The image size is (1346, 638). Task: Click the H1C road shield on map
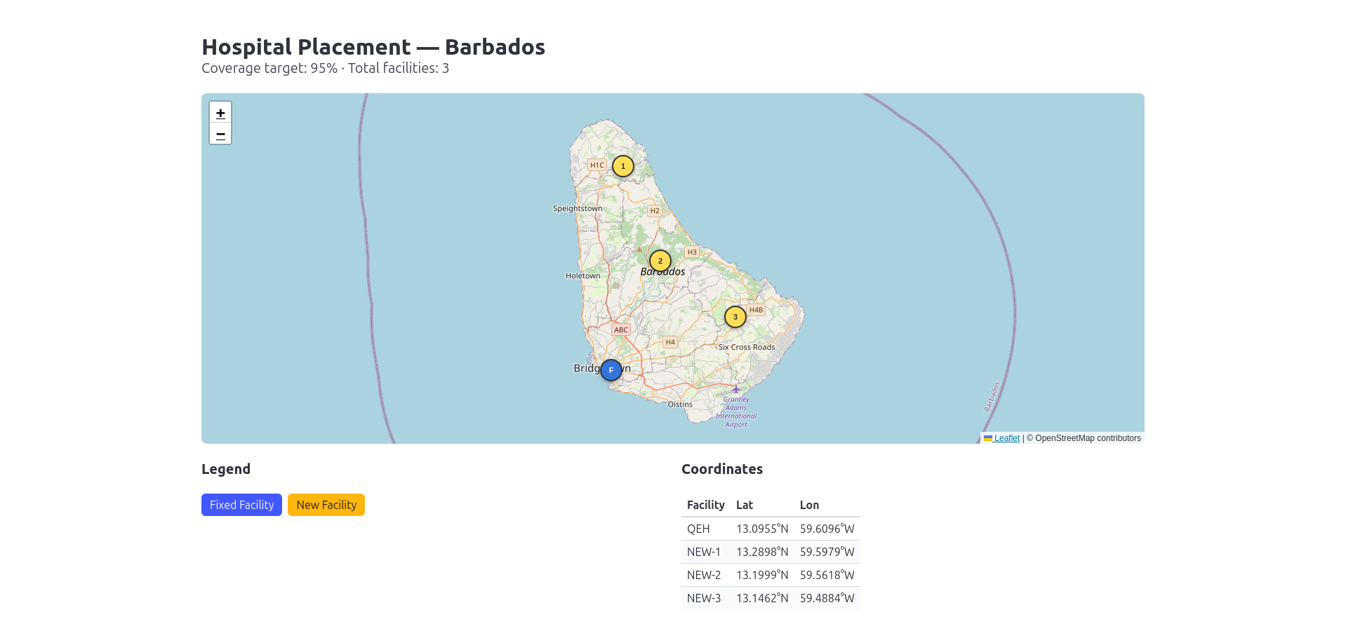(x=597, y=165)
